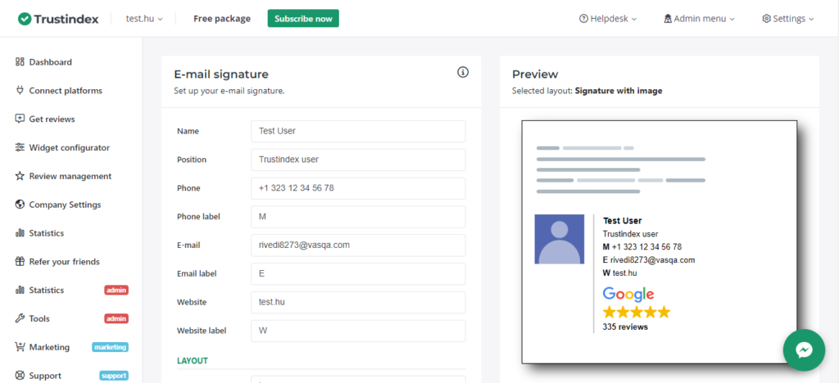
Task: Open the Helpdesk dropdown menu
Action: coord(607,19)
